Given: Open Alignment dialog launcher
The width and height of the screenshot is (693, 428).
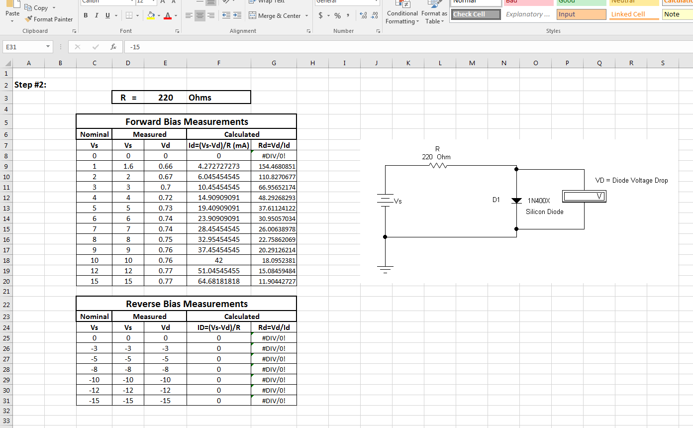Looking at the screenshot, I should click(308, 31).
